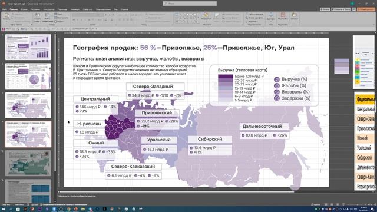Open the comments button in title area
The height and width of the screenshot is (212, 377).
click(354, 9)
